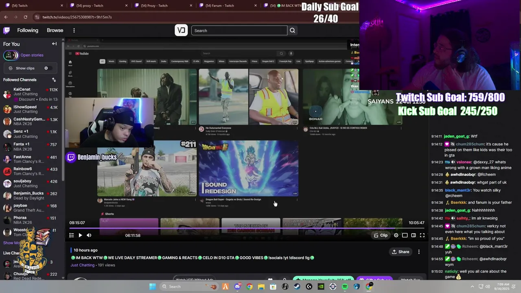
Task: Open the player settings gear
Action: (x=396, y=235)
